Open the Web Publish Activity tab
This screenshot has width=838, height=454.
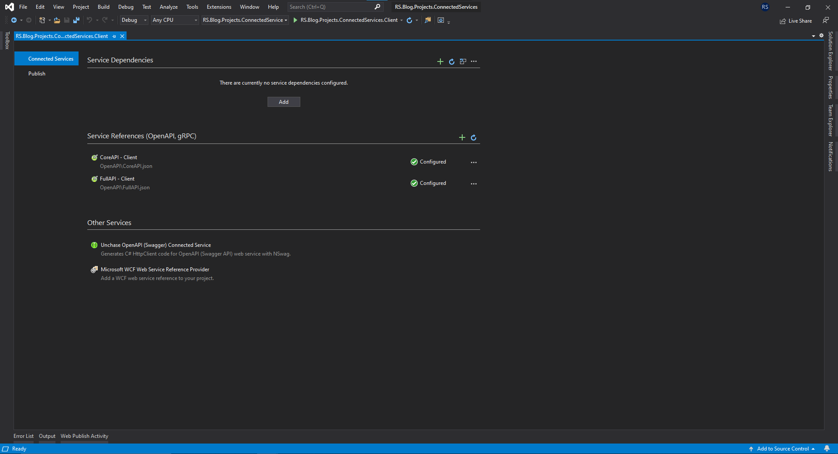(84, 436)
